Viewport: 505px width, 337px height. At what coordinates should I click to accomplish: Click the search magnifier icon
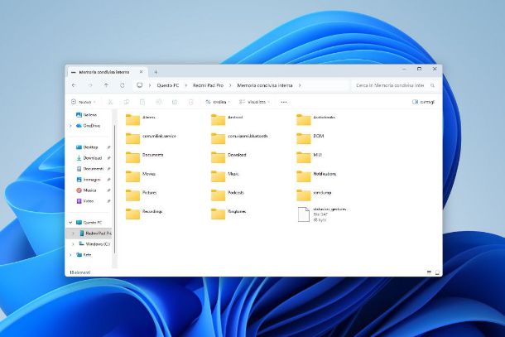coord(432,85)
